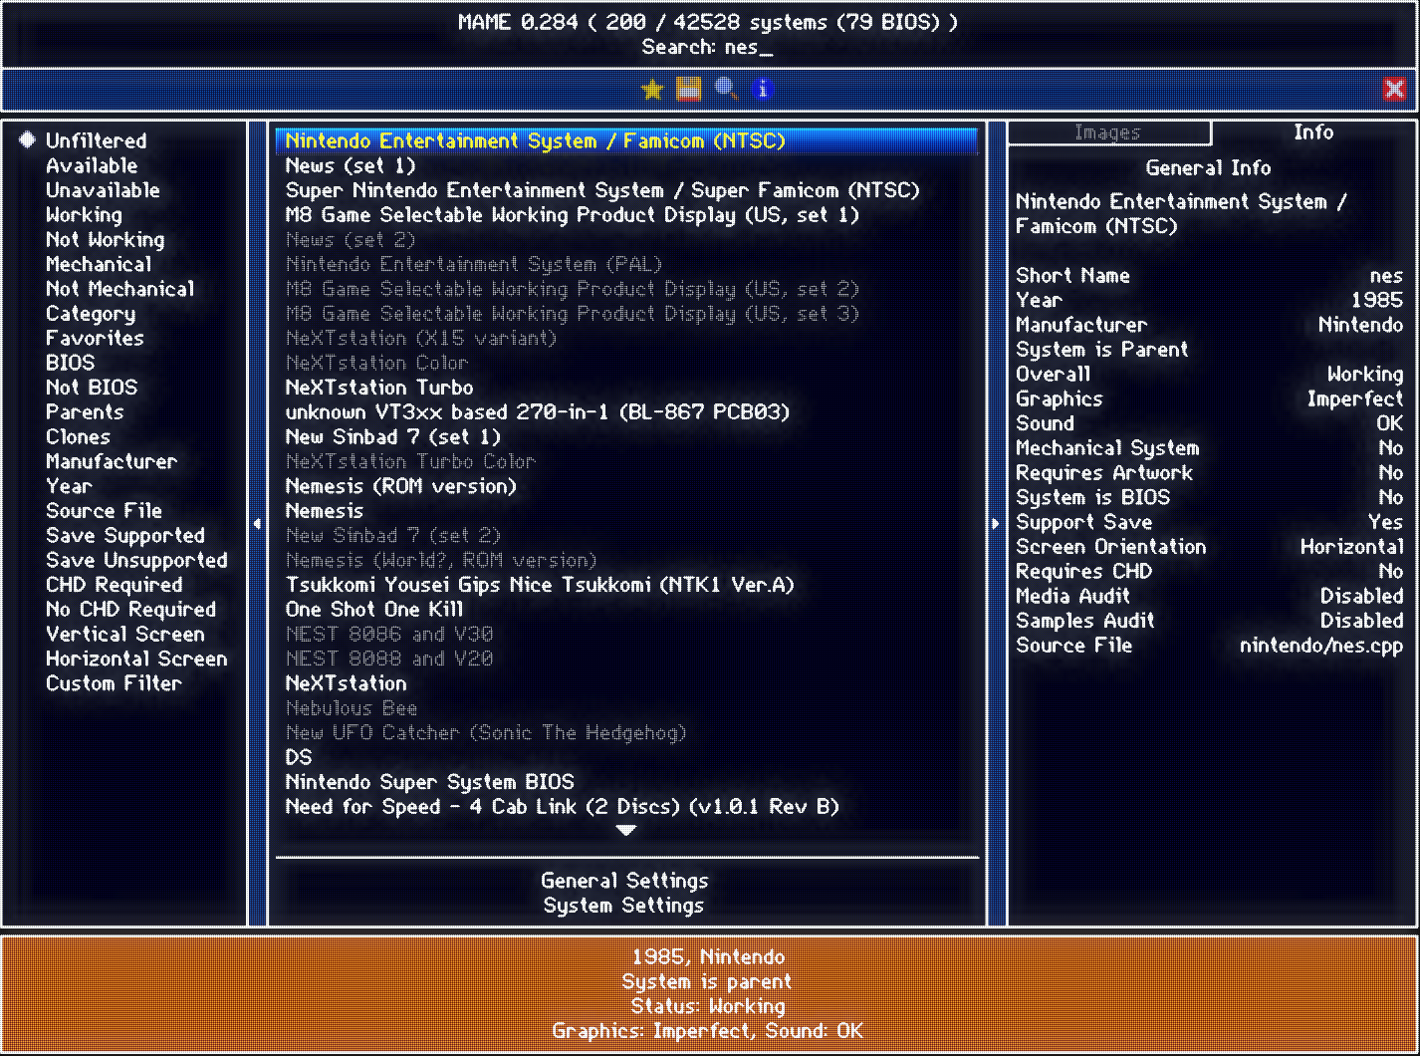Switch to the Images tab
Image resolution: width=1420 pixels, height=1056 pixels.
[x=1108, y=132]
